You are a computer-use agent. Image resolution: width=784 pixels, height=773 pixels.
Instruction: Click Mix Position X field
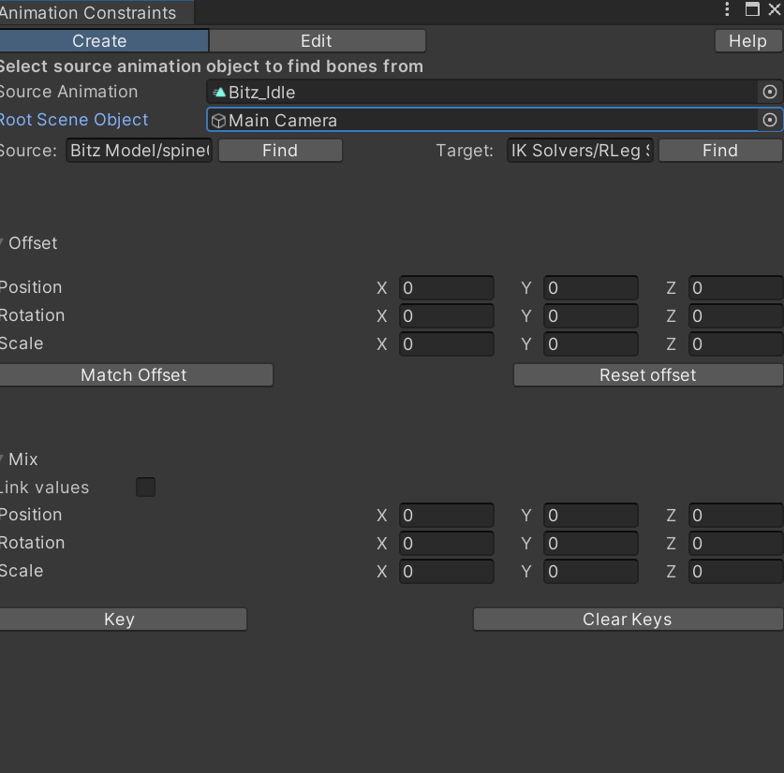point(447,515)
